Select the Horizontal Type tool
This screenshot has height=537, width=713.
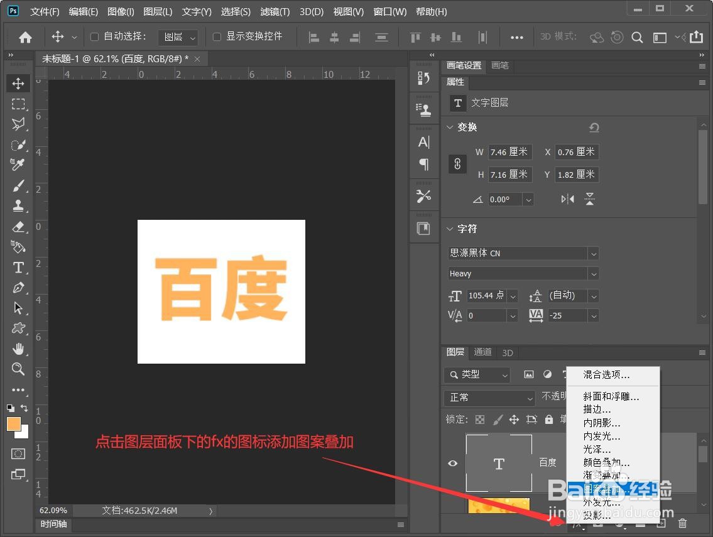click(18, 268)
